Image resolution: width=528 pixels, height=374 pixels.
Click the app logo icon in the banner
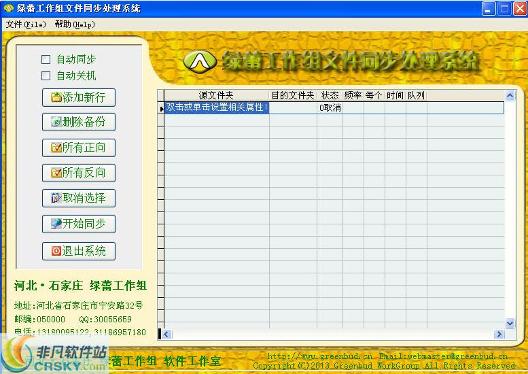pyautogui.click(x=200, y=61)
